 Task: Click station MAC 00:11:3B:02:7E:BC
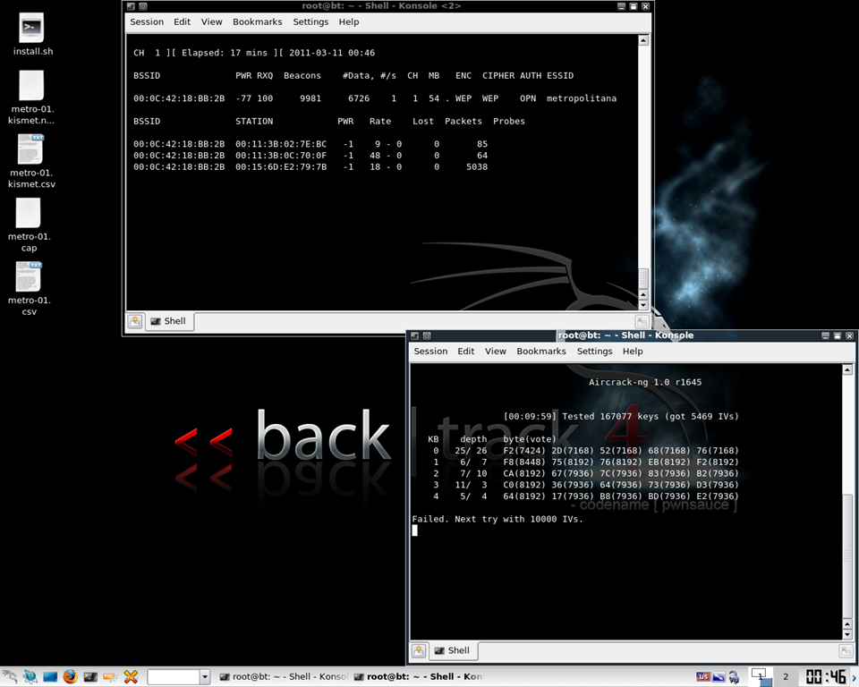click(281, 144)
